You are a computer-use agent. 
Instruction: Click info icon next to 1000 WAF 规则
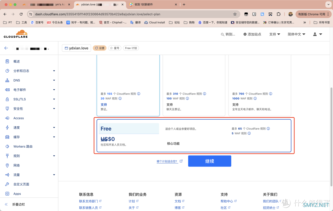tap(255, 99)
